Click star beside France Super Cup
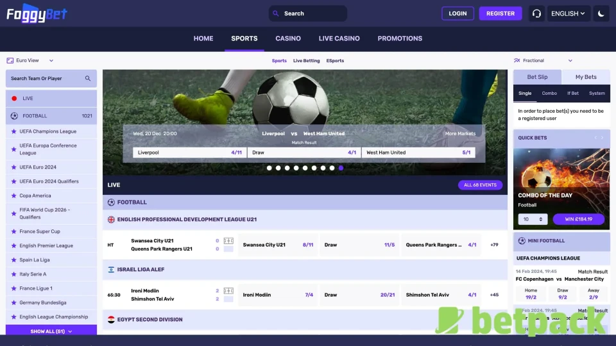 tap(13, 231)
